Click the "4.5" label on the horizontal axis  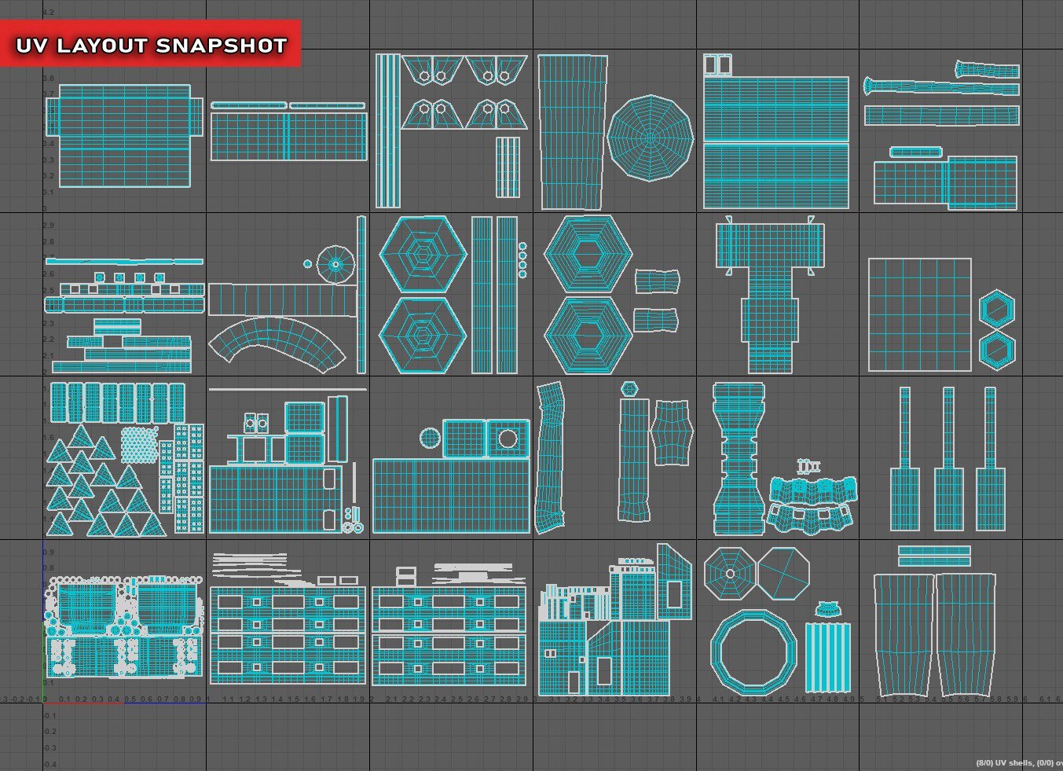pos(783,699)
